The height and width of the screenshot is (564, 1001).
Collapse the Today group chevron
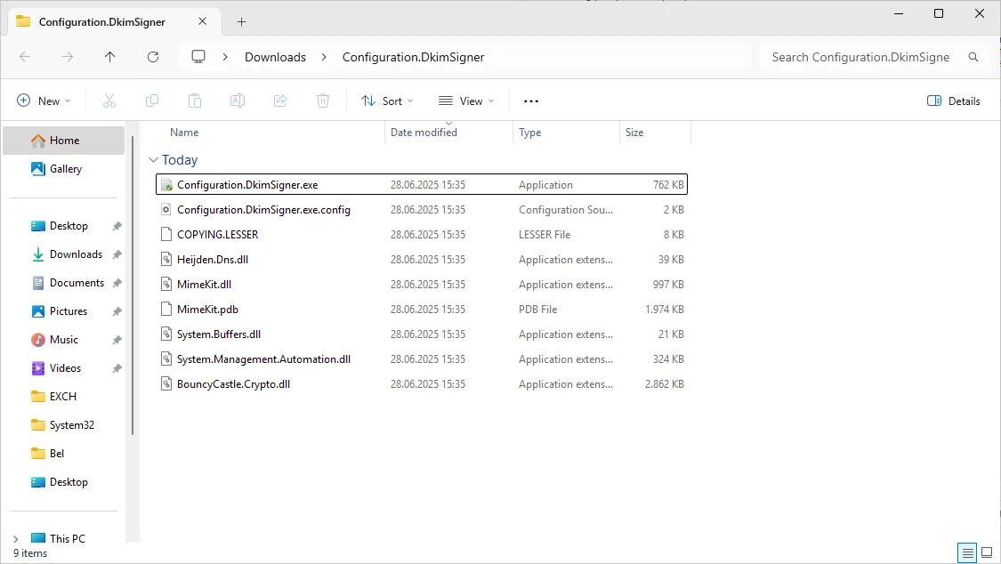tap(153, 159)
